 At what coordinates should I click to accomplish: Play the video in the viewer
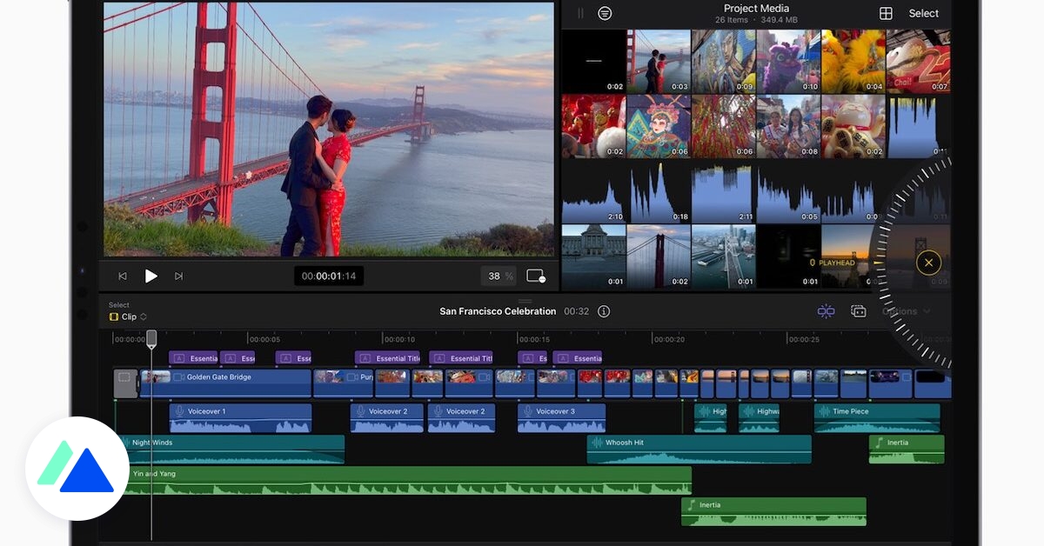click(x=151, y=276)
